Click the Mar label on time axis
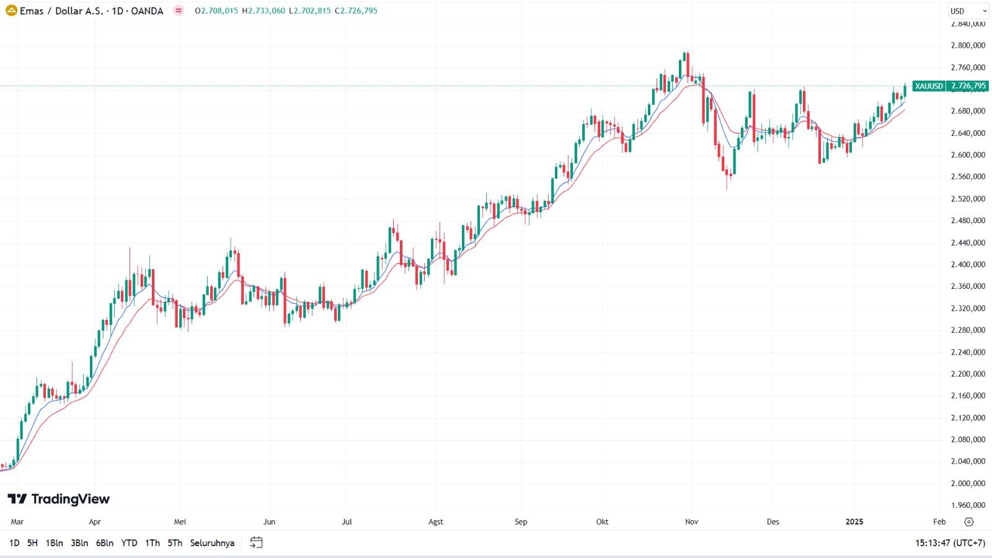Image resolution: width=992 pixels, height=558 pixels. [17, 522]
